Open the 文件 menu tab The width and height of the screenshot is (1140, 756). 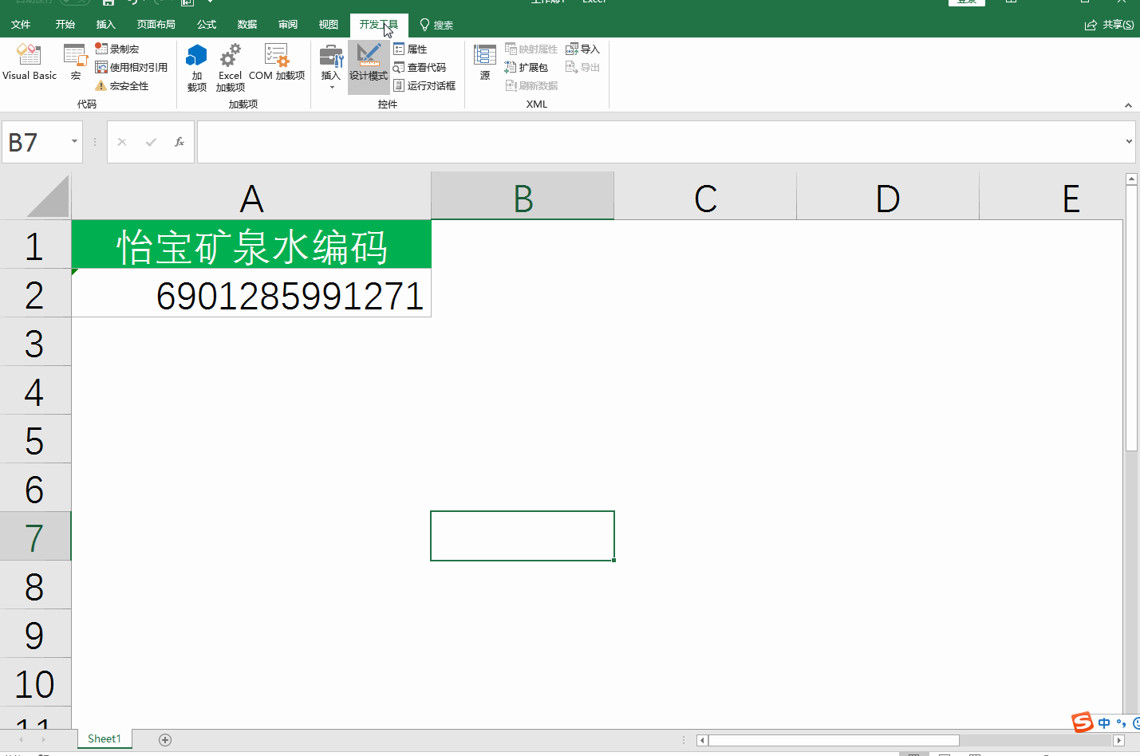pos(21,25)
